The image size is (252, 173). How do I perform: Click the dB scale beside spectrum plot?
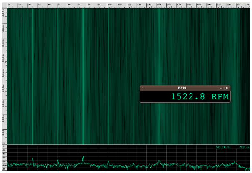(x=4, y=158)
